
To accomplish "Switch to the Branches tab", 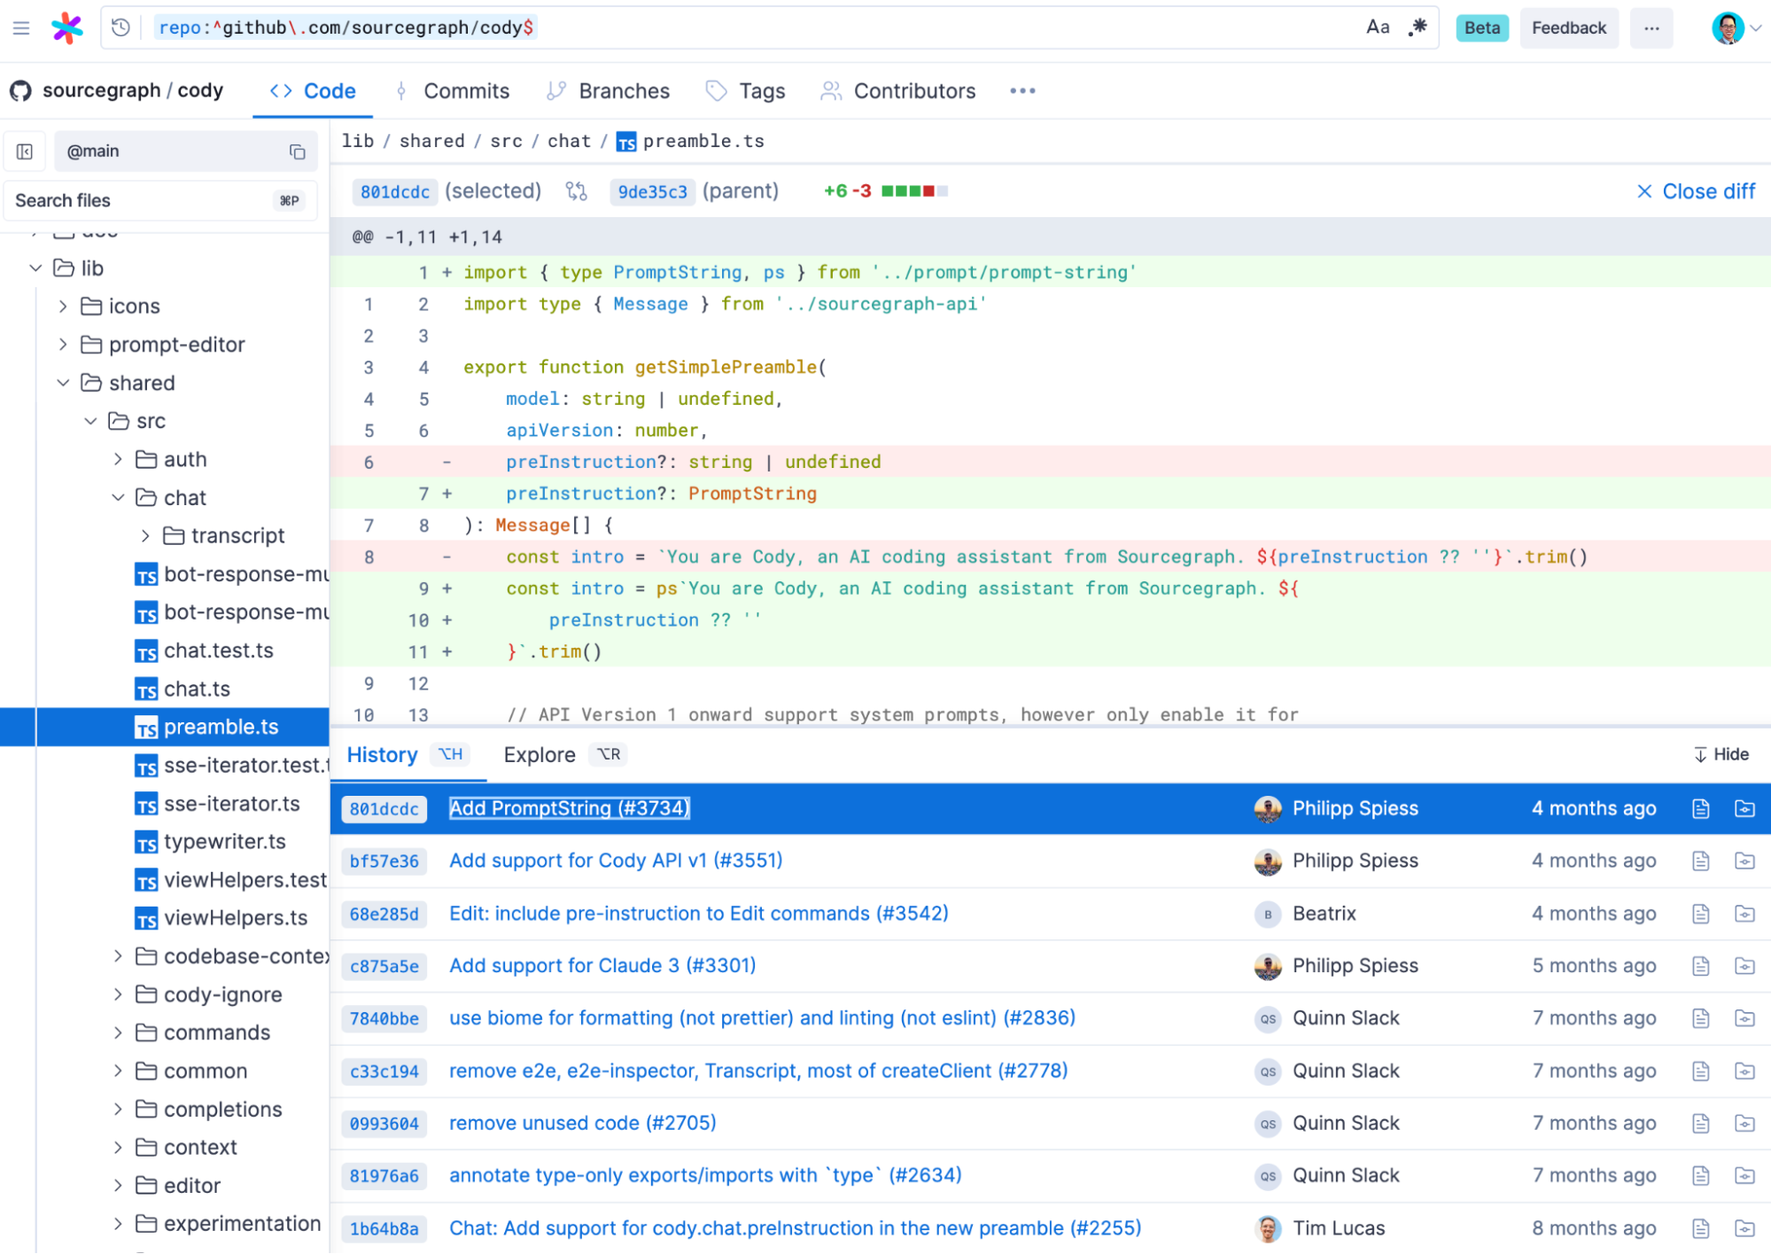I will [608, 91].
